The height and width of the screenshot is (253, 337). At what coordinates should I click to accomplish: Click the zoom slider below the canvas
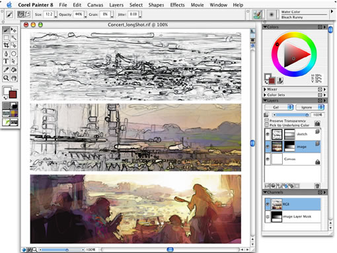pos(62,250)
